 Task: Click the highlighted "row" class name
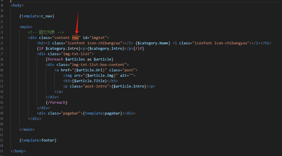pyautogui.click(x=75, y=38)
